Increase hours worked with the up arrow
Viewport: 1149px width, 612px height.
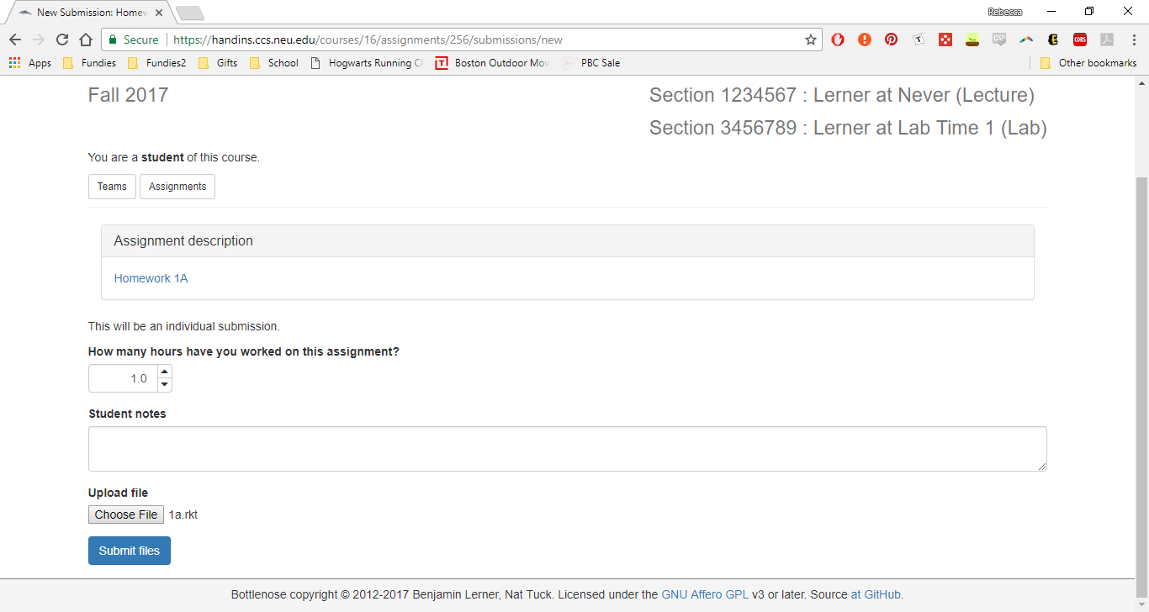(x=165, y=372)
